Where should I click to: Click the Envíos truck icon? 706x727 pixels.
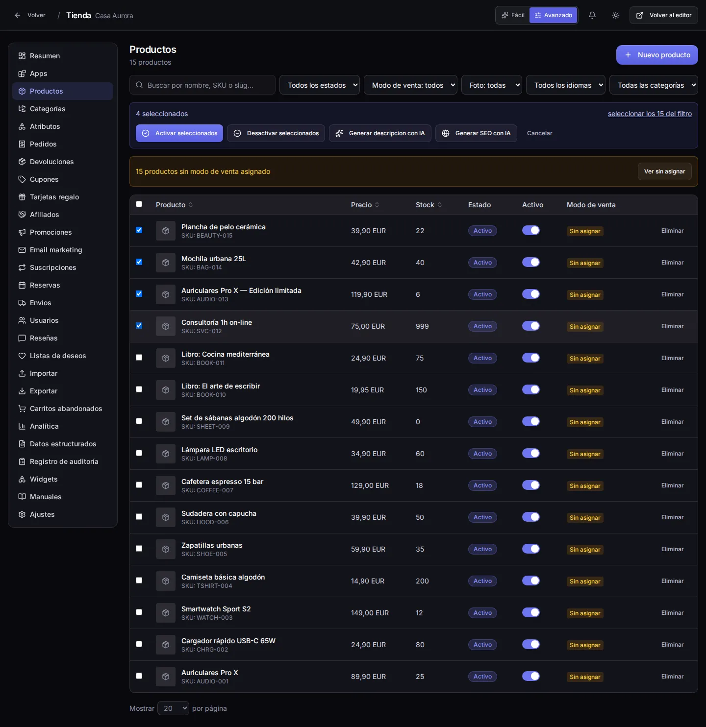tap(22, 303)
